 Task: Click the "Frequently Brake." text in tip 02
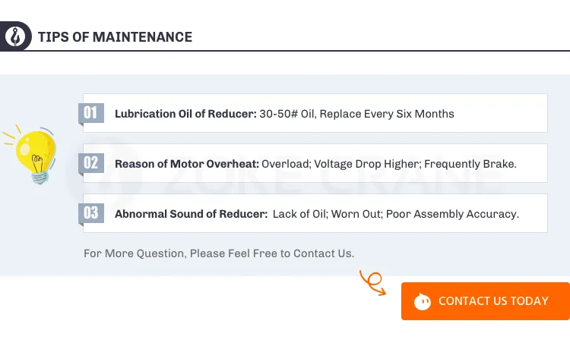(x=470, y=163)
